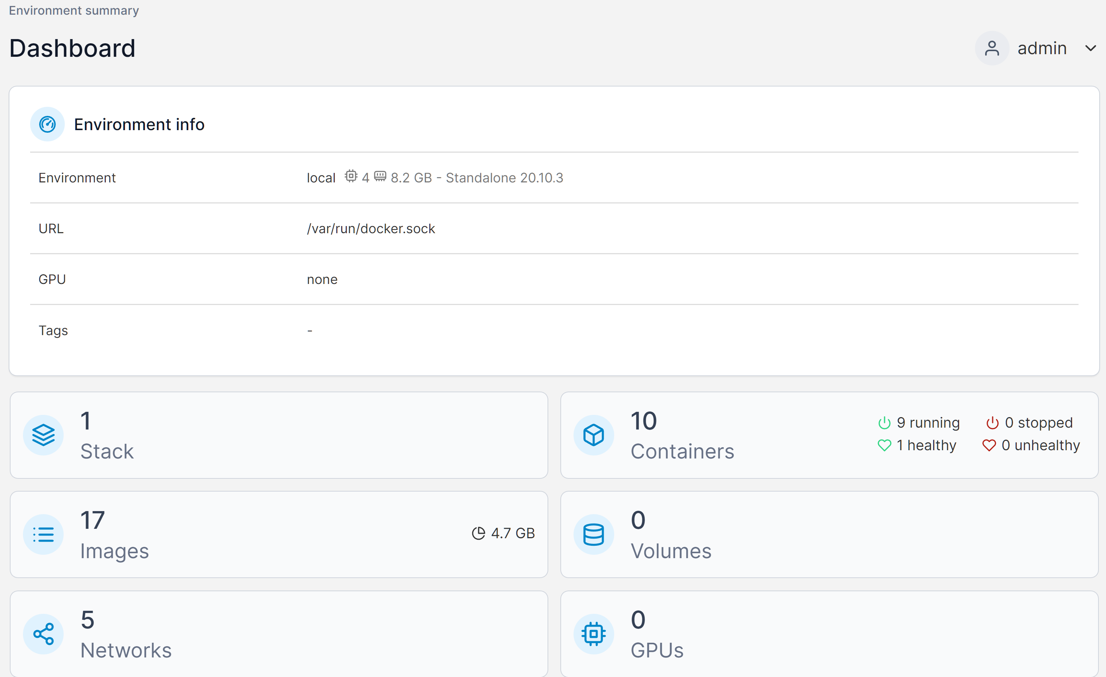This screenshot has height=677, width=1106.
Task: Go to the 5 Networks tile
Action: [x=278, y=634]
